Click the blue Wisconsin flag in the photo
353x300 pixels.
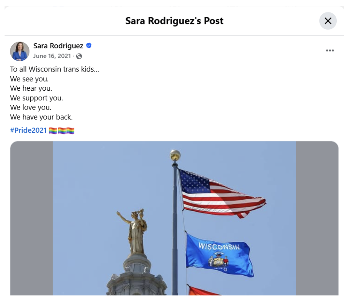click(x=219, y=255)
